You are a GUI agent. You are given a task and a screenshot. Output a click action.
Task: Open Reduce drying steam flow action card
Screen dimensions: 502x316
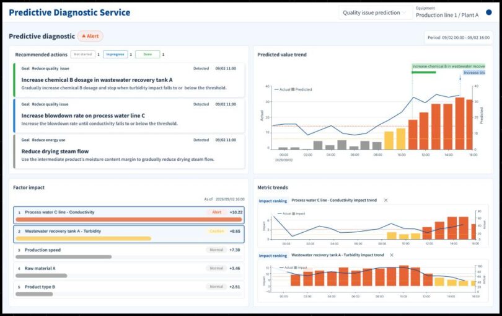pos(129,151)
